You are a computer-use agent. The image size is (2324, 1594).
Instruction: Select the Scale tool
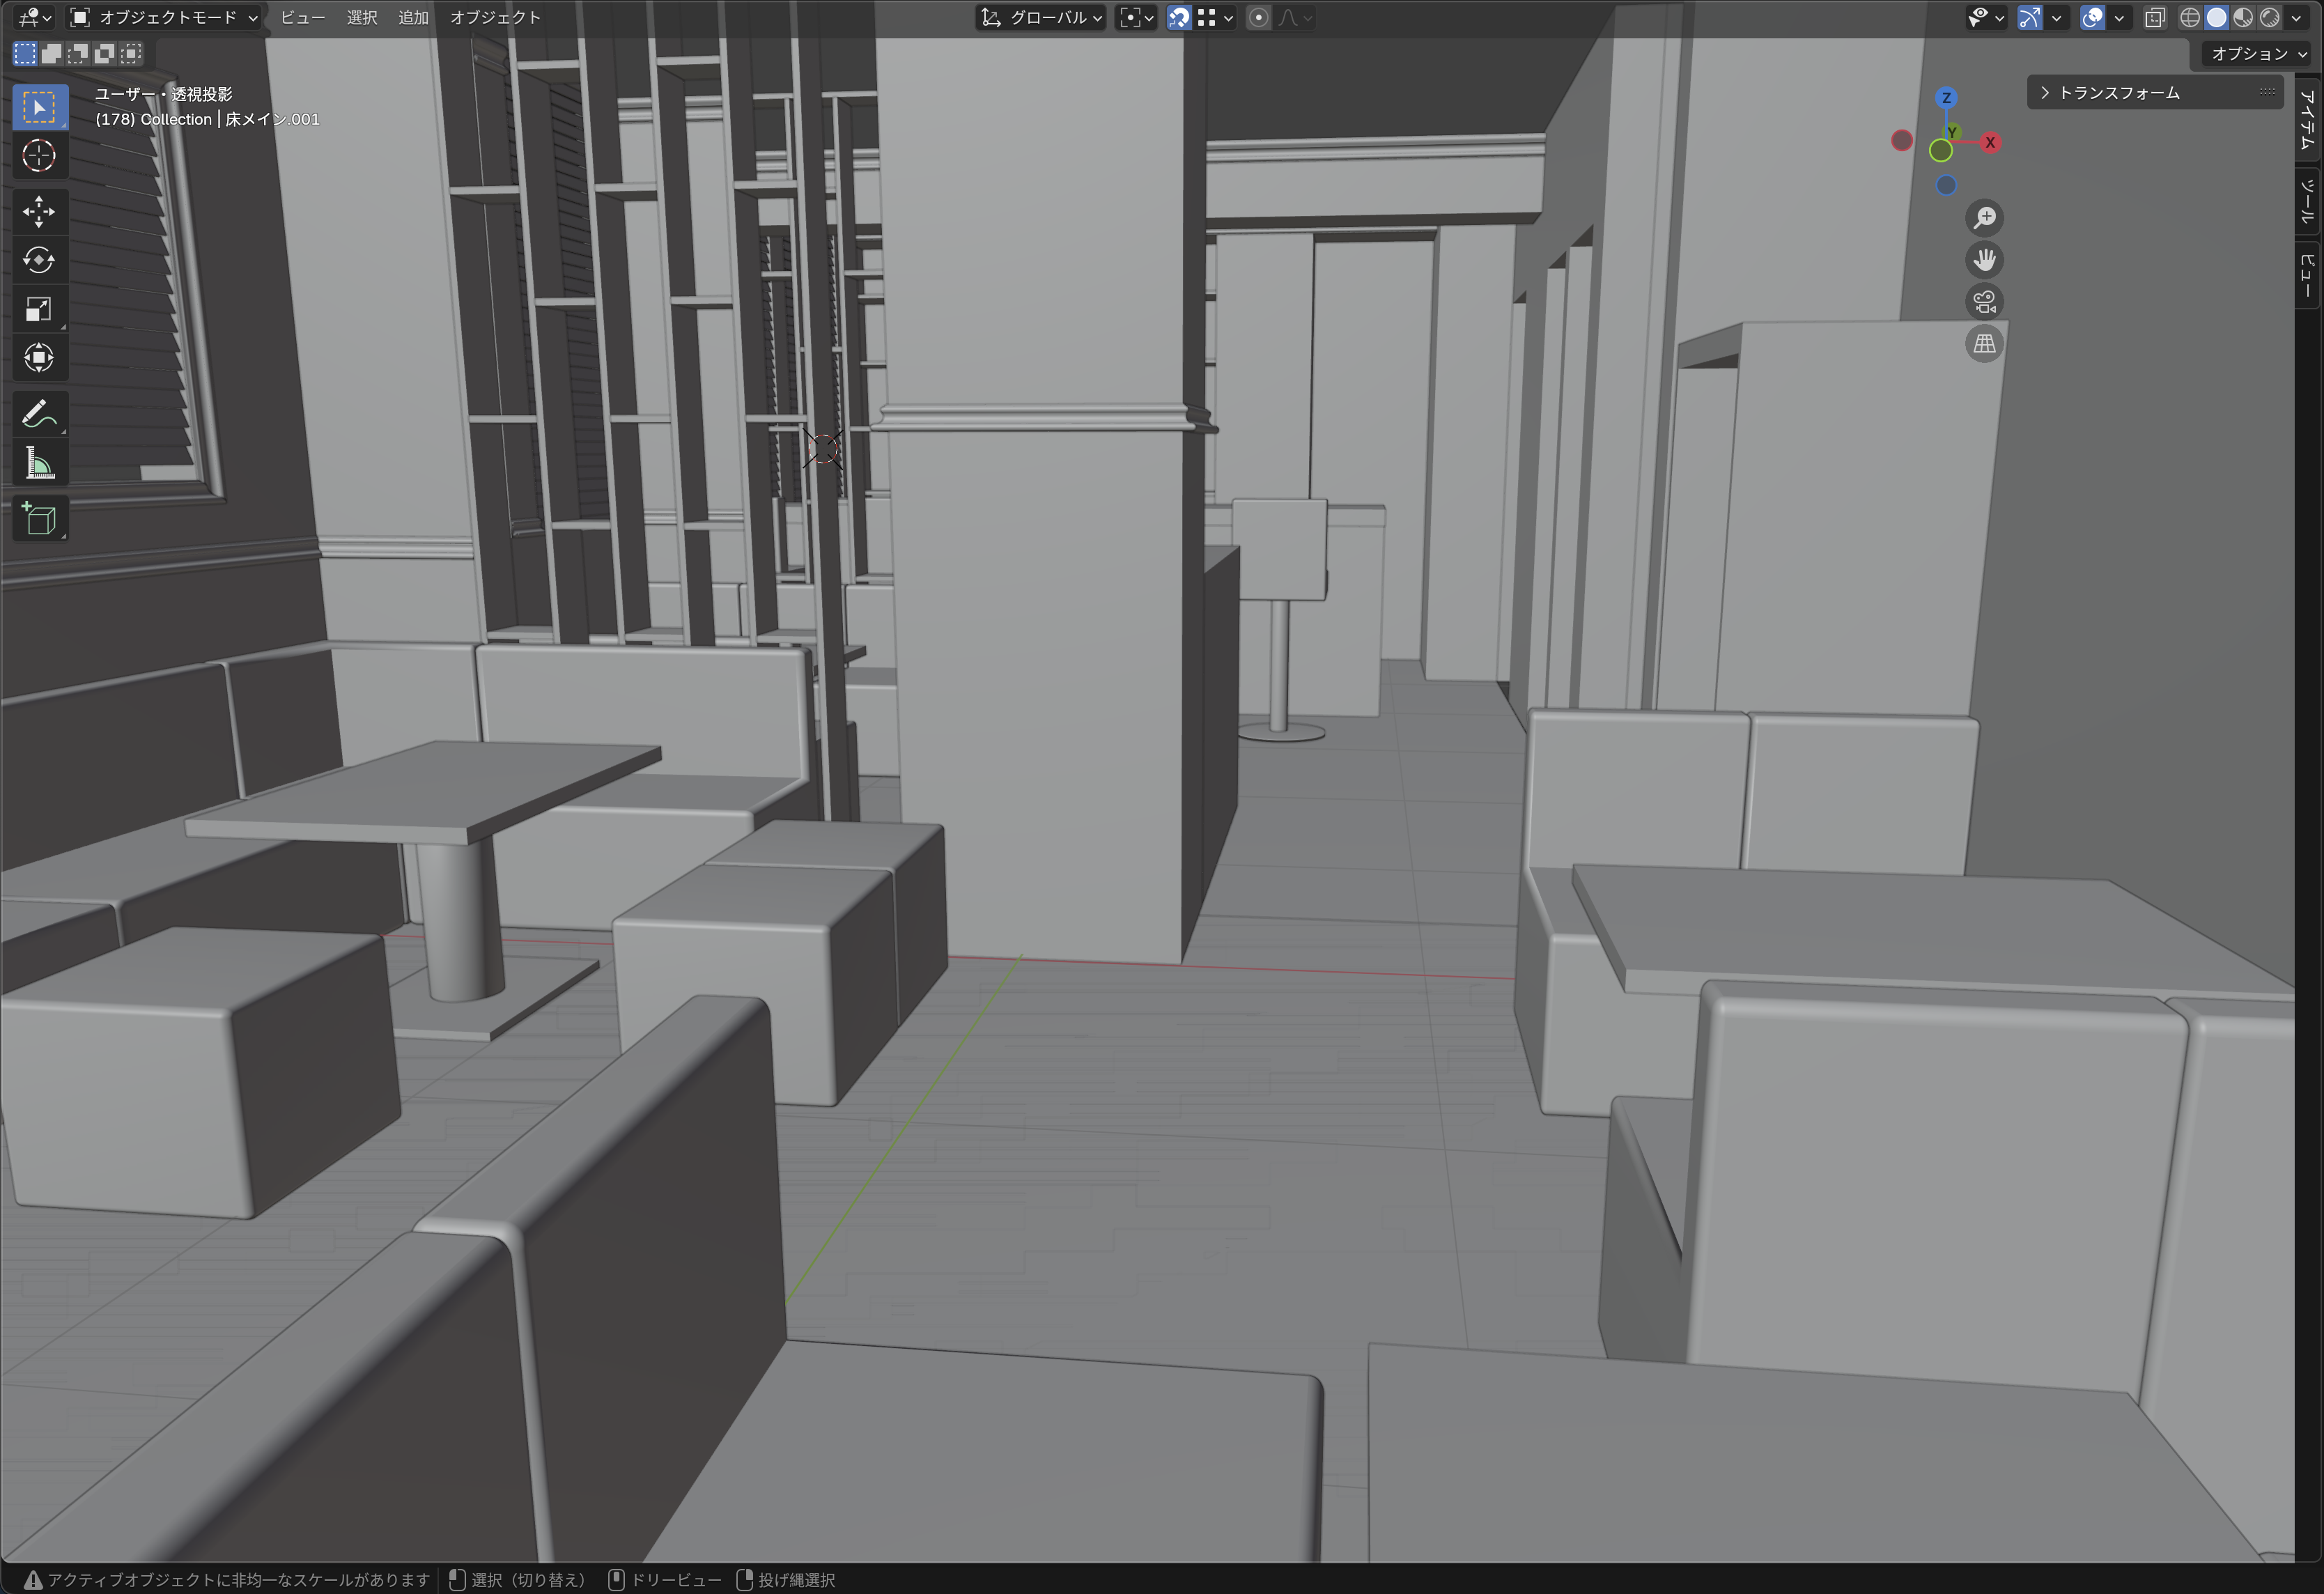tap(40, 309)
